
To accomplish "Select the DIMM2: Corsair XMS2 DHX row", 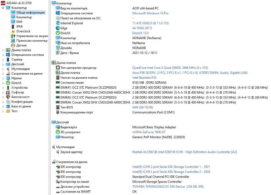I will (x=146, y=93).
